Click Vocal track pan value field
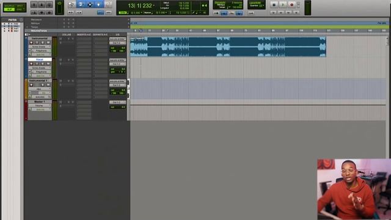Image resolution: width=391 pixels, height=220 pixels. [x=118, y=72]
